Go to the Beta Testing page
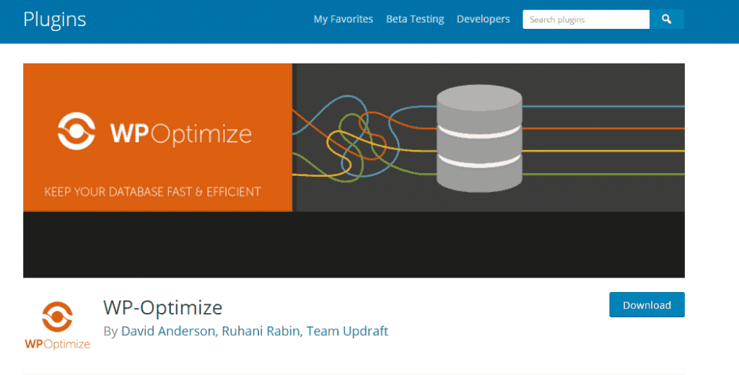Viewport: 739px width, 375px height. tap(415, 19)
